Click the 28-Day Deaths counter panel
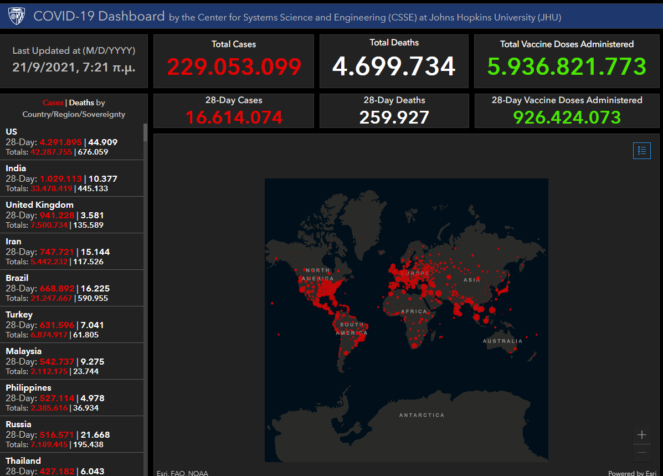Image resolution: width=663 pixels, height=476 pixels. pos(394,111)
